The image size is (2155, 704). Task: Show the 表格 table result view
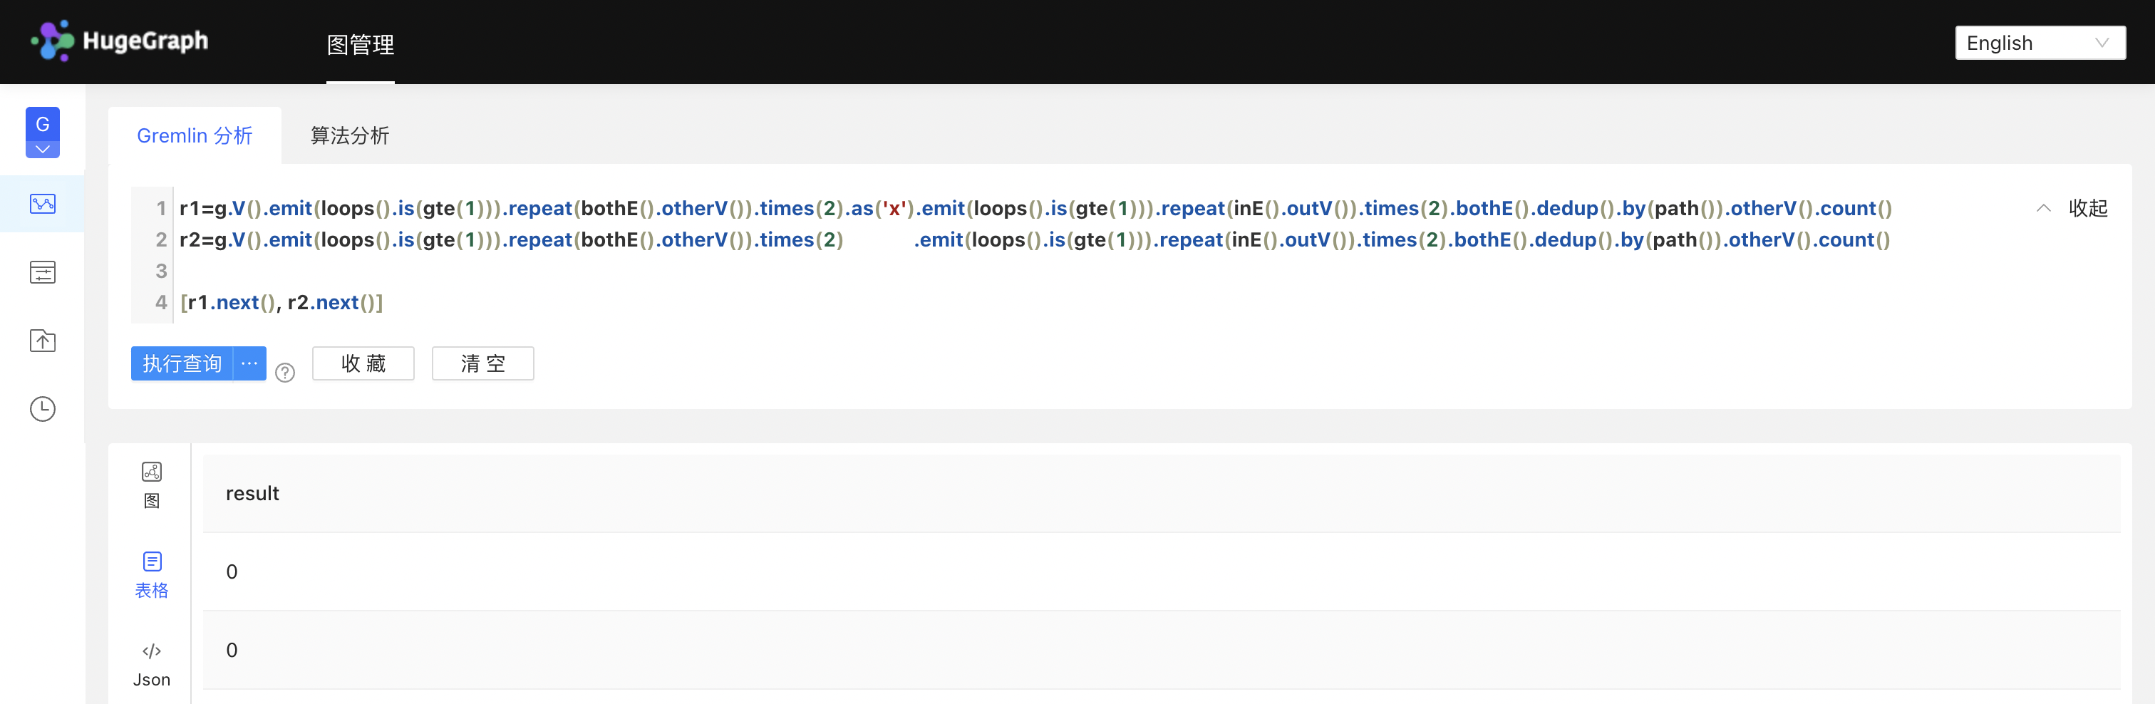tap(151, 575)
